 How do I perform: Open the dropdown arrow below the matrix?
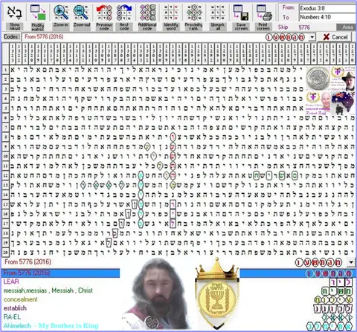[x=351, y=262]
